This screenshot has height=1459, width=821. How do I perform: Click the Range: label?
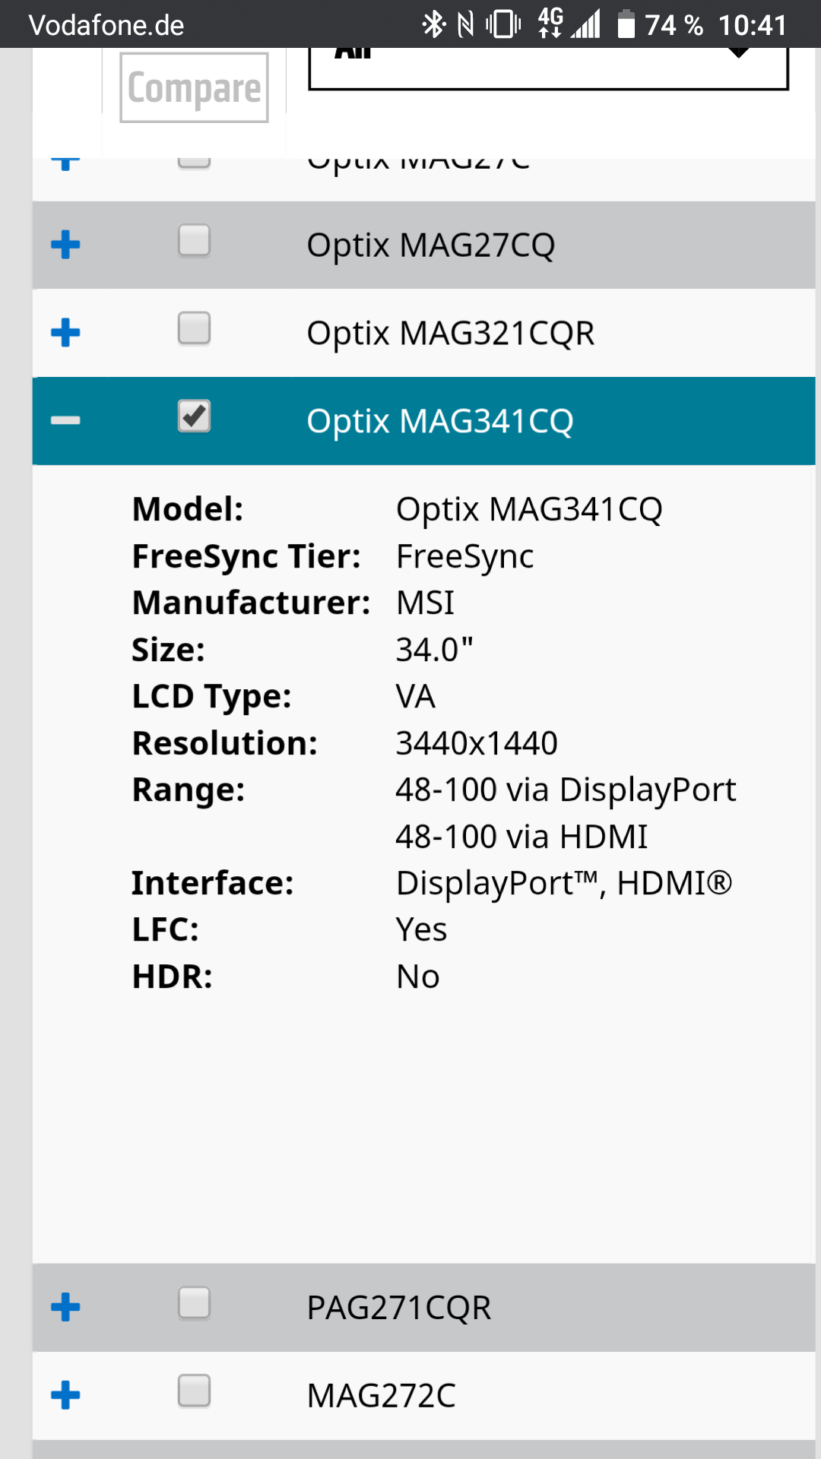[188, 790]
